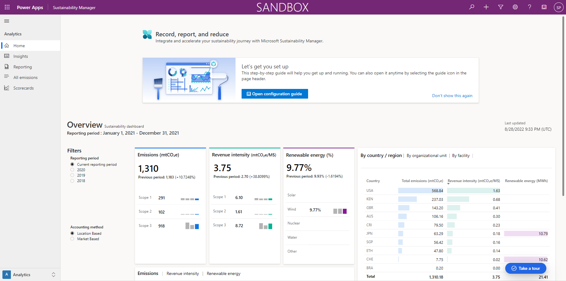The height and width of the screenshot is (281, 566).
Task: Click the Total emissions column header
Action: point(422,181)
